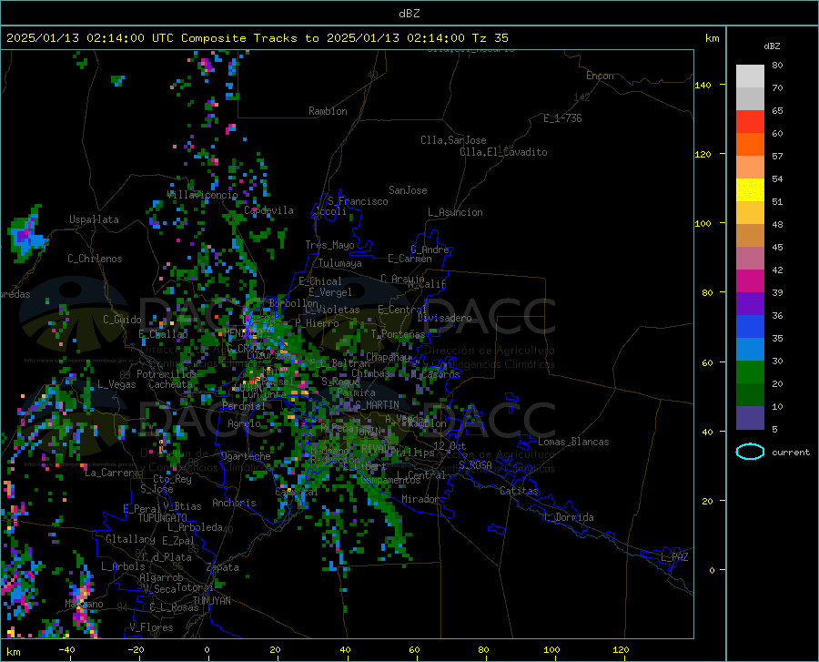819x662 pixels.
Task: Click the 'E_1-736' map label
Action: pos(562,118)
